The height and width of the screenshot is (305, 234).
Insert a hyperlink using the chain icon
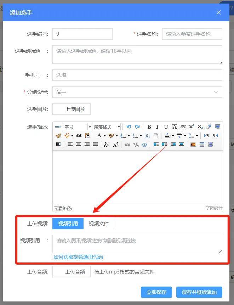[x=127, y=145]
